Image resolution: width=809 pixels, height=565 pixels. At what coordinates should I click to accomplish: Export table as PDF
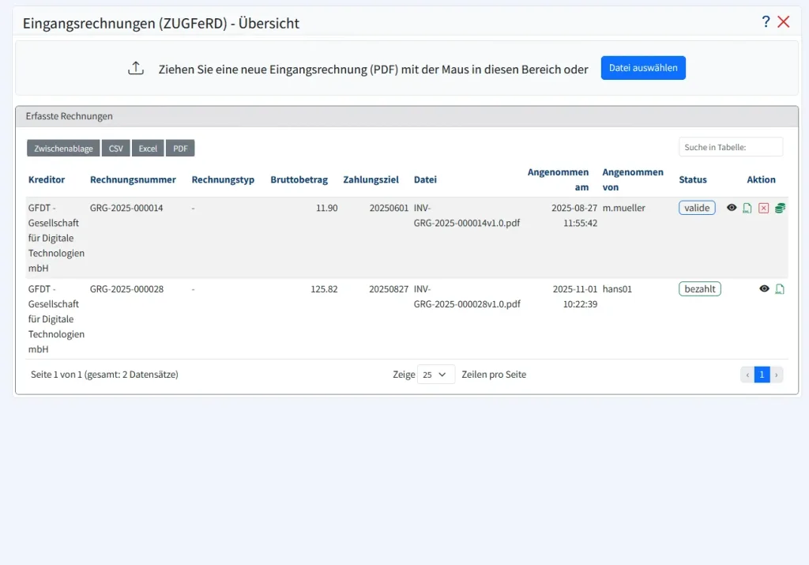tap(179, 148)
